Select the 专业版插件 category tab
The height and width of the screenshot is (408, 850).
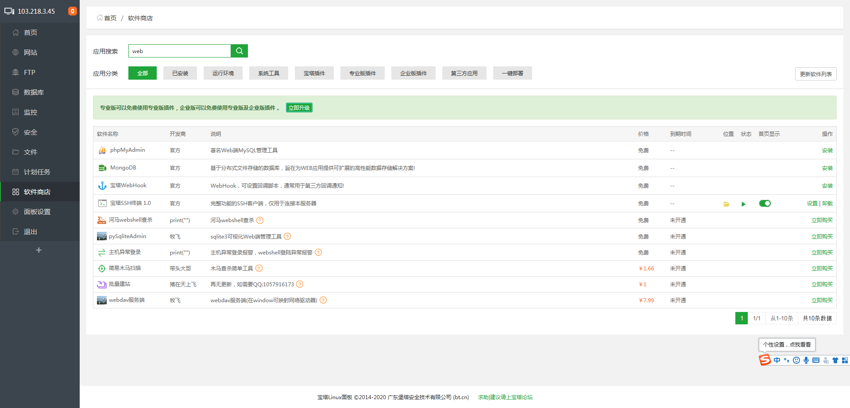click(x=363, y=73)
